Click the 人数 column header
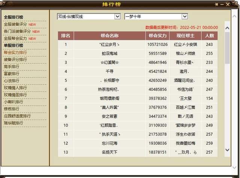Screen dimensions: 240x178 point(209,36)
